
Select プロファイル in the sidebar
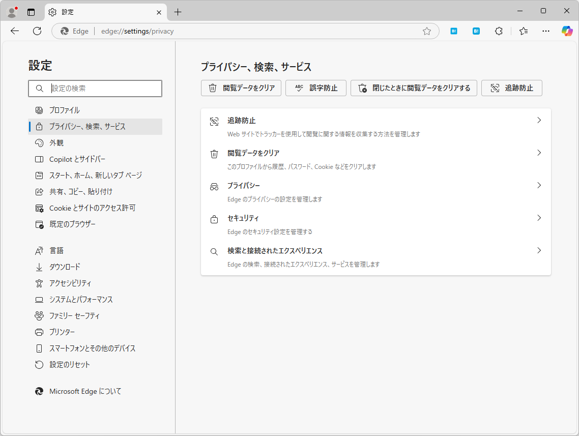tap(64, 110)
